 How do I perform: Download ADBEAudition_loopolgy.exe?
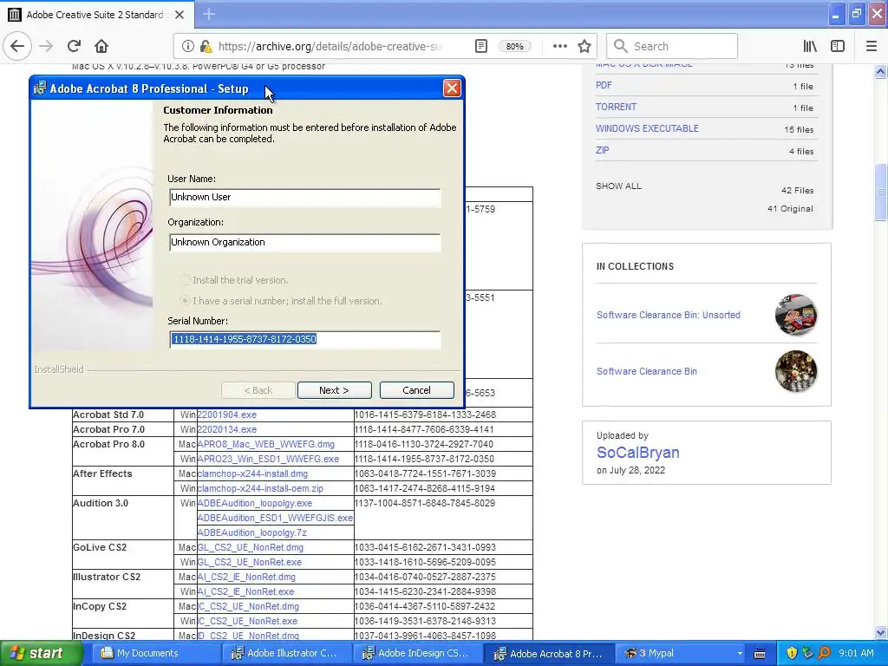tap(254, 503)
